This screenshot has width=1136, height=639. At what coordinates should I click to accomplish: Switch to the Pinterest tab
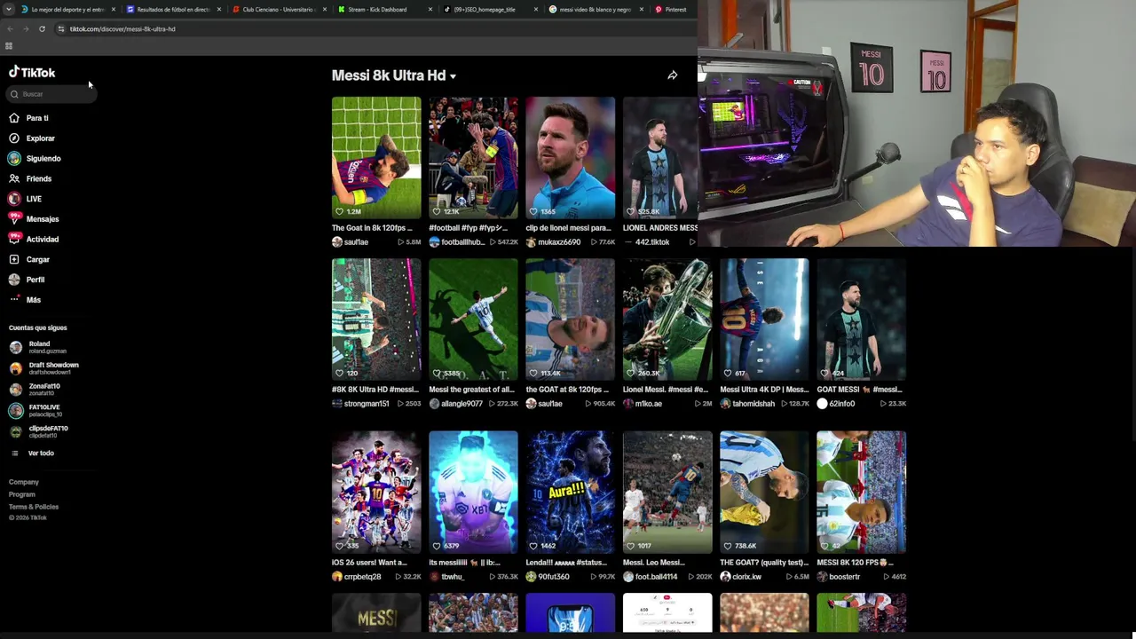point(674,10)
